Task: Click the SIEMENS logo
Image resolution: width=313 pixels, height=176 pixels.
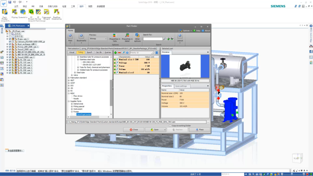Action: [278, 6]
